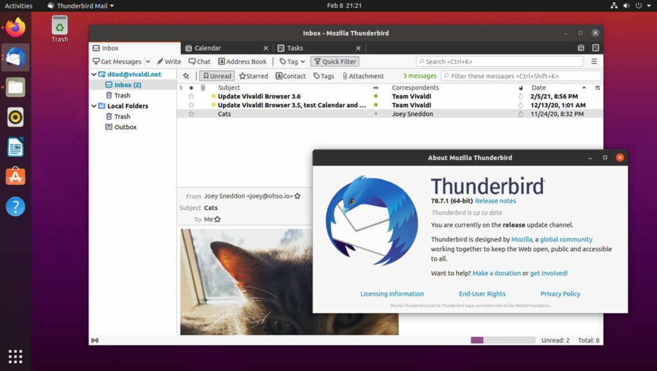Click the thread column header icon
657x371 pixels.
pos(181,87)
